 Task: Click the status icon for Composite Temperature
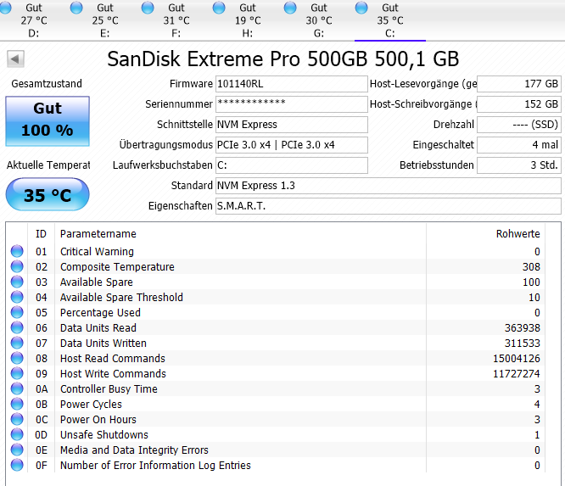pos(17,266)
